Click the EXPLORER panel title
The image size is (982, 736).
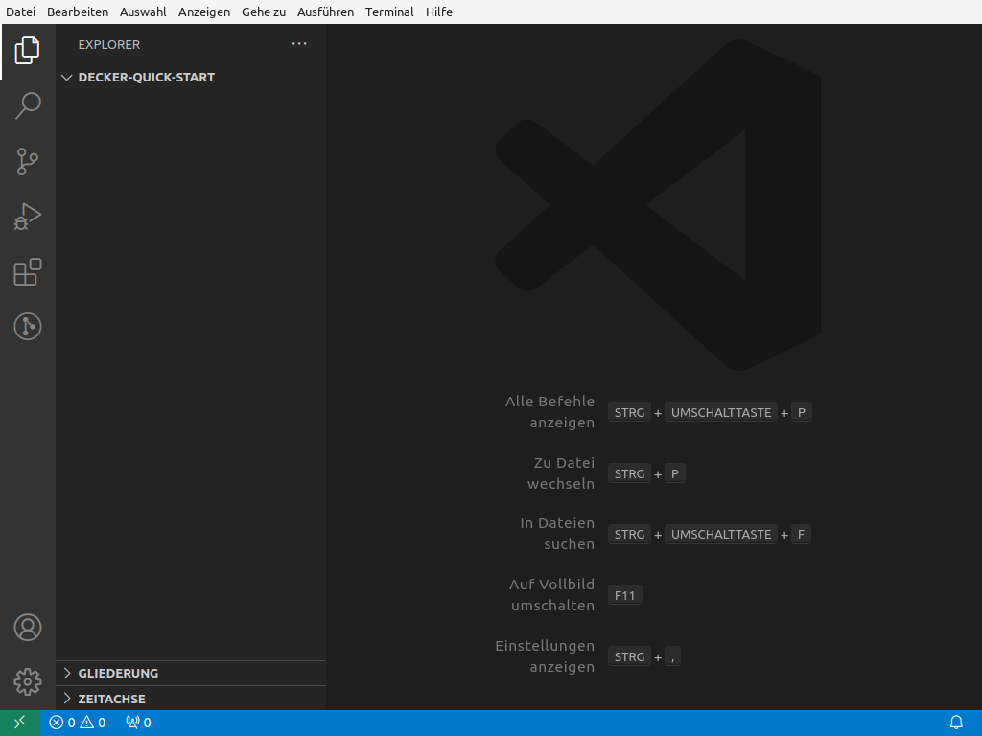(x=109, y=44)
